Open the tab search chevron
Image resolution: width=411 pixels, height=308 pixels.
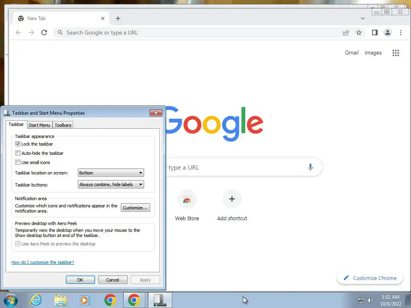click(x=363, y=18)
